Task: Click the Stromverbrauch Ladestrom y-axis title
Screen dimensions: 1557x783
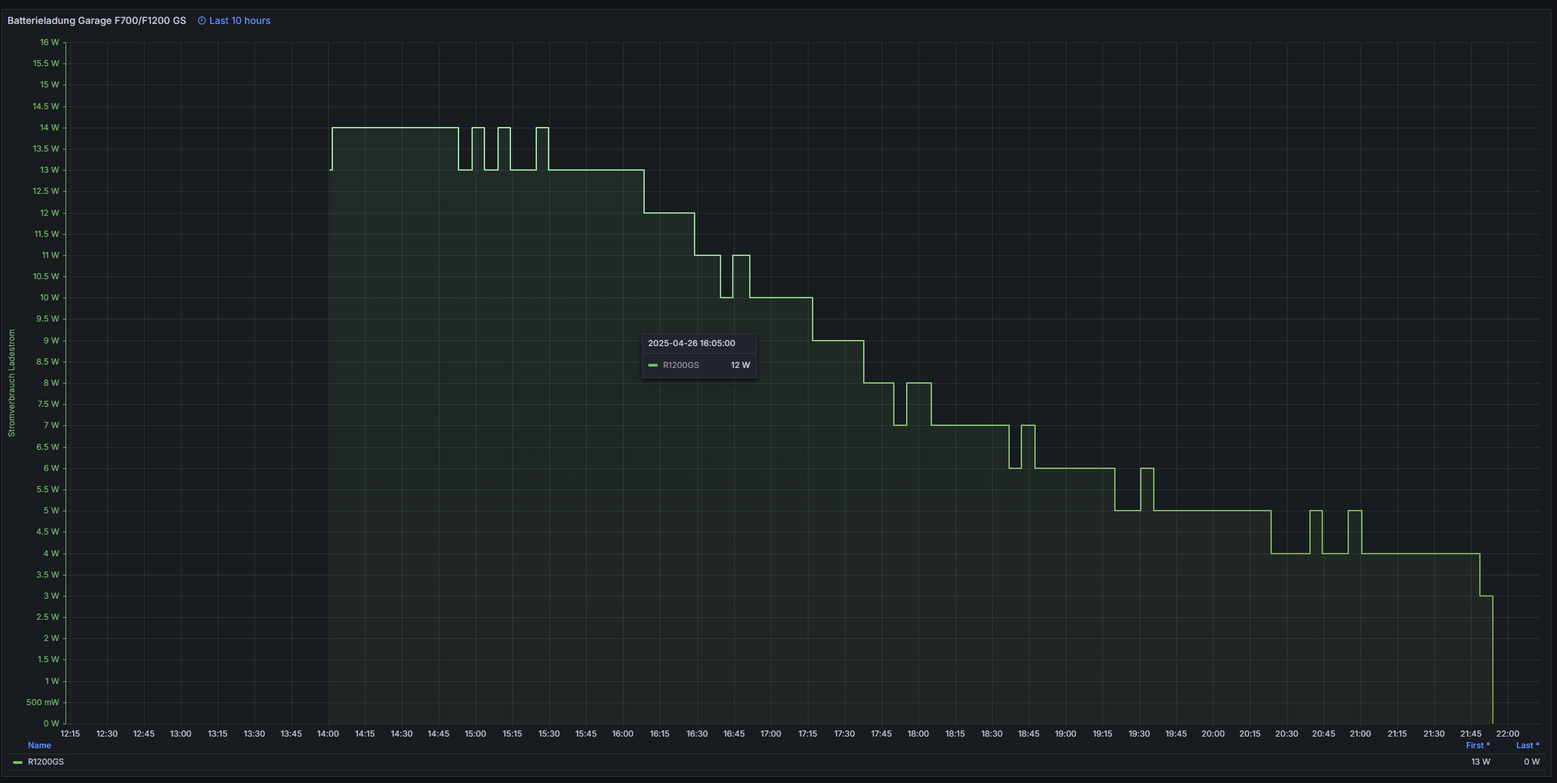Action: click(12, 383)
